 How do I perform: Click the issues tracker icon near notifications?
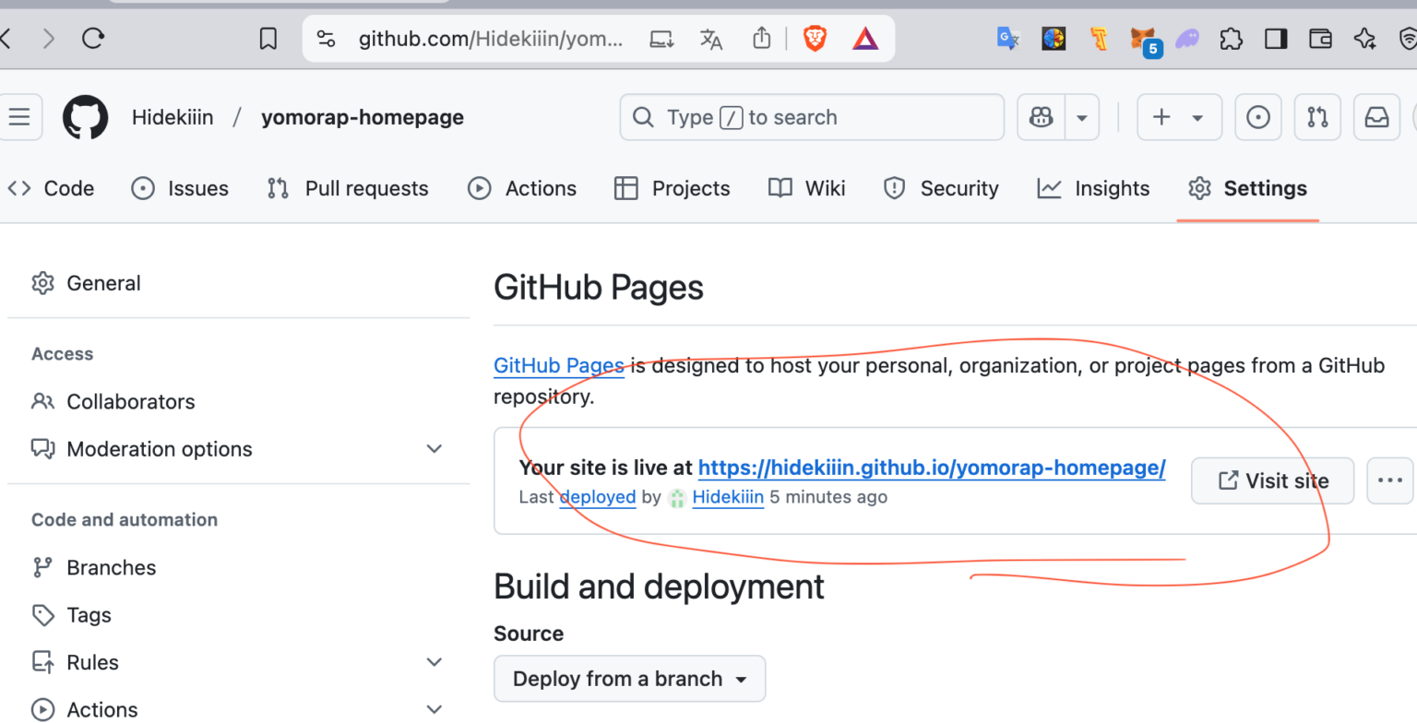pyautogui.click(x=1258, y=117)
